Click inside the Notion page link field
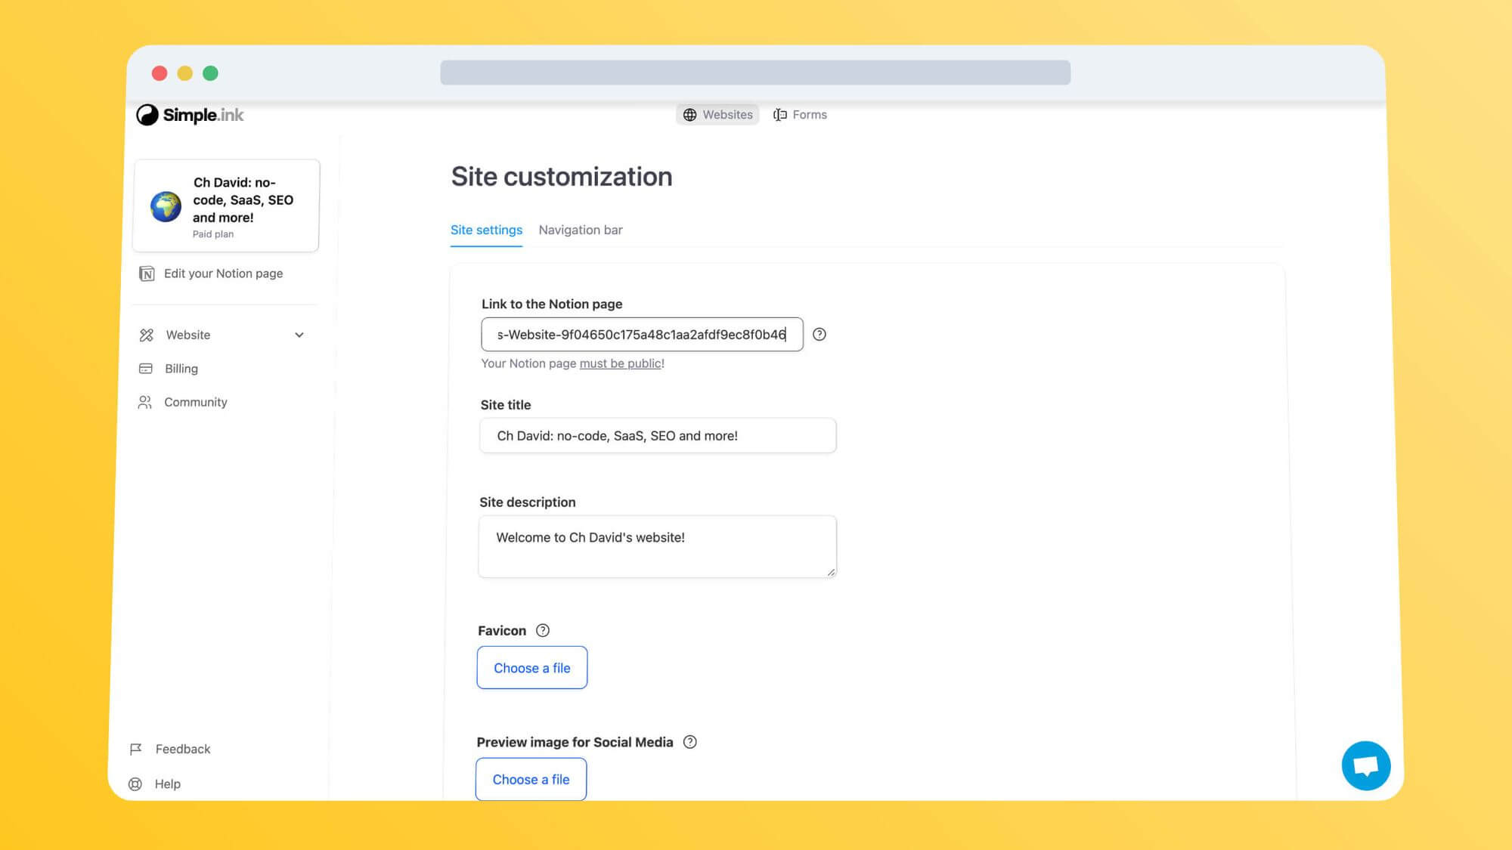1512x850 pixels. [641, 334]
